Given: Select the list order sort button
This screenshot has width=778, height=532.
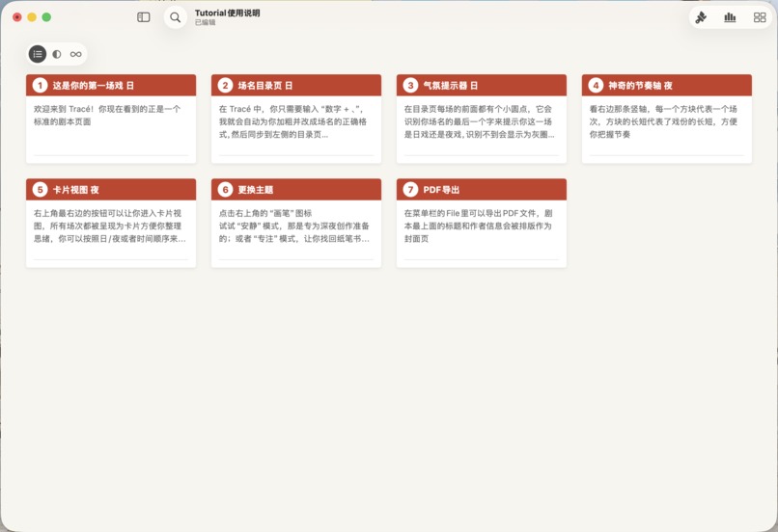Looking at the screenshot, I should click(38, 54).
